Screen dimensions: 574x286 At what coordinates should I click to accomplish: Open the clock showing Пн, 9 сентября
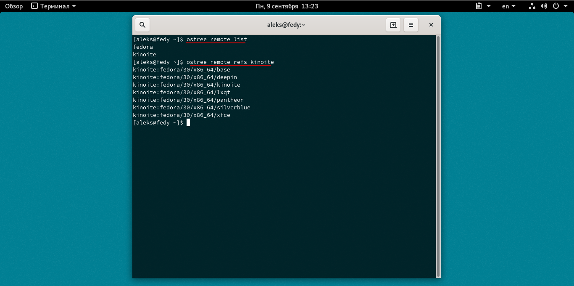[x=287, y=6]
